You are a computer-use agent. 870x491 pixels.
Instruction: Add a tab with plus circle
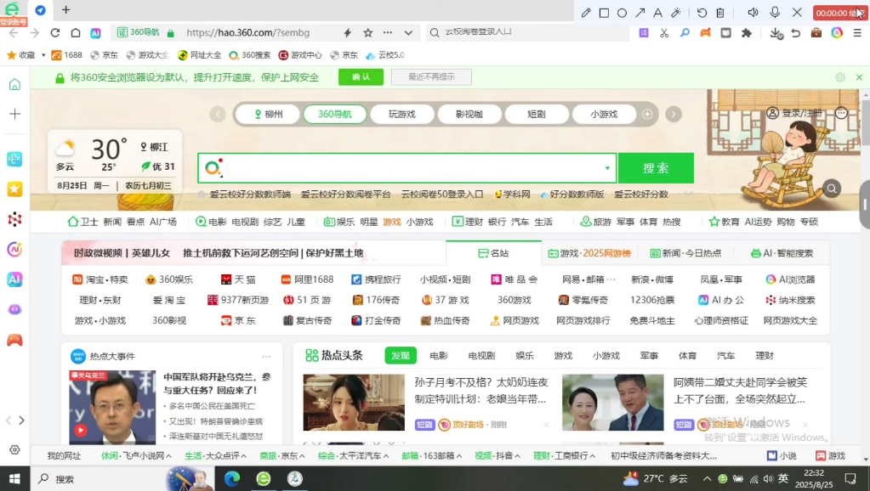point(647,114)
